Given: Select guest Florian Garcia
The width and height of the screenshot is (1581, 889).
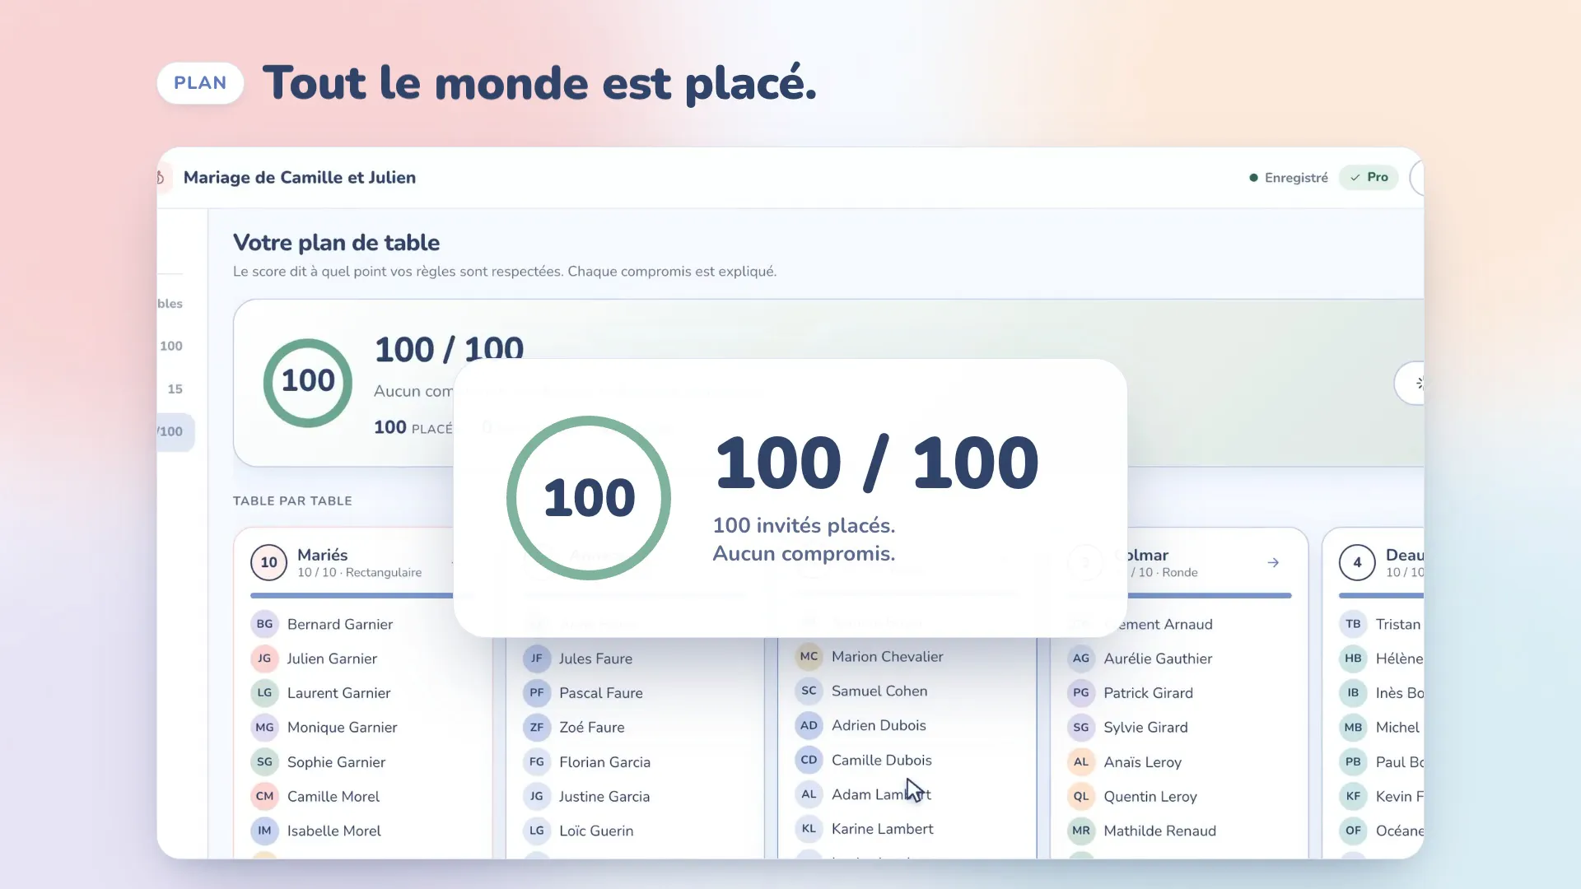Looking at the screenshot, I should 604,762.
